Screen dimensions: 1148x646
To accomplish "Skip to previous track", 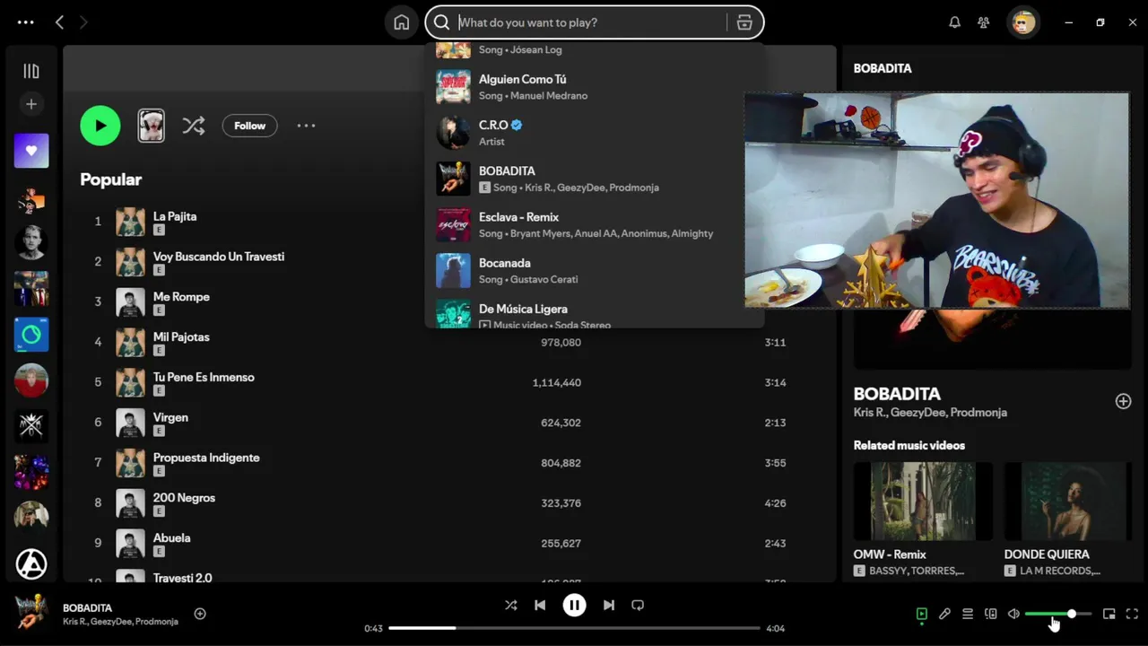I will point(540,605).
